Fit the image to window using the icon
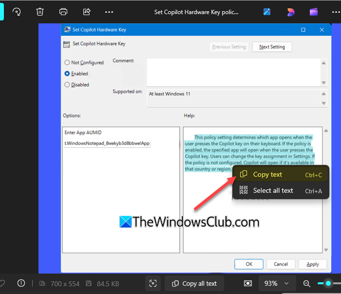Viewport: 341px width, 294px height. [x=248, y=283]
